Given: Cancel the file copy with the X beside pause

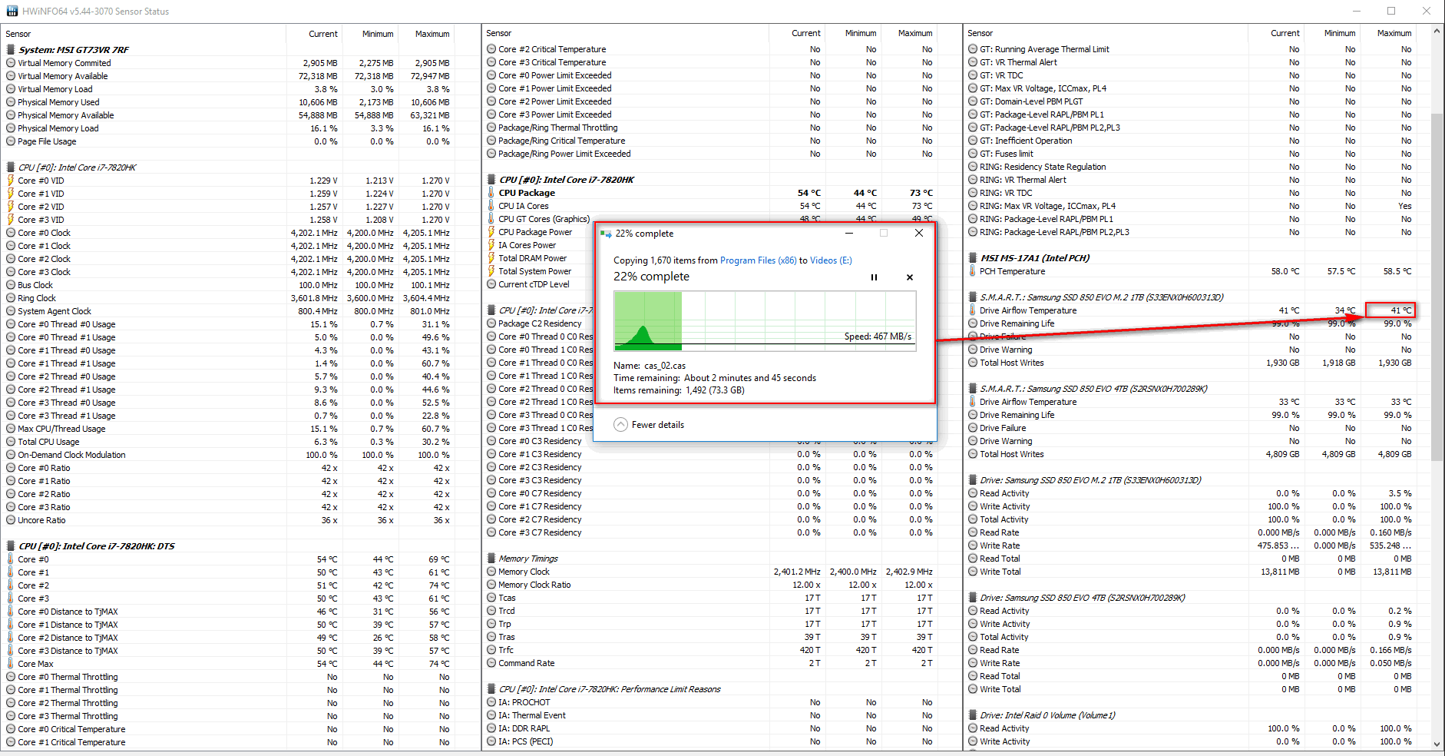Looking at the screenshot, I should (910, 277).
